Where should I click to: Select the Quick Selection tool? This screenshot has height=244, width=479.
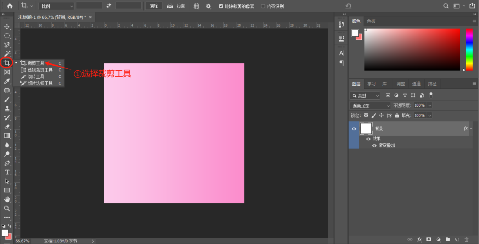[7, 45]
